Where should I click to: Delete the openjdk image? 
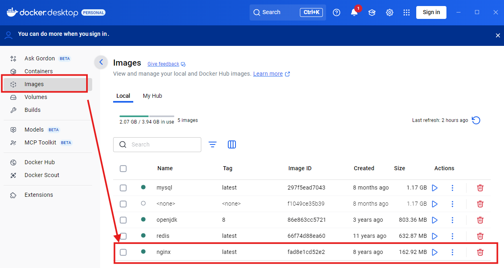tap(480, 220)
